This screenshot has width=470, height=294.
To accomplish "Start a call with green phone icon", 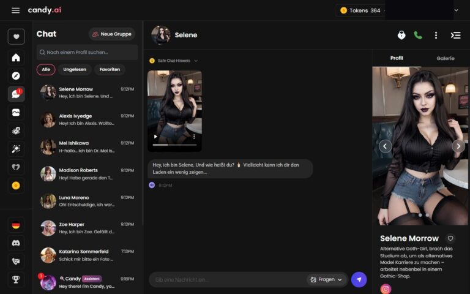I will click(418, 35).
